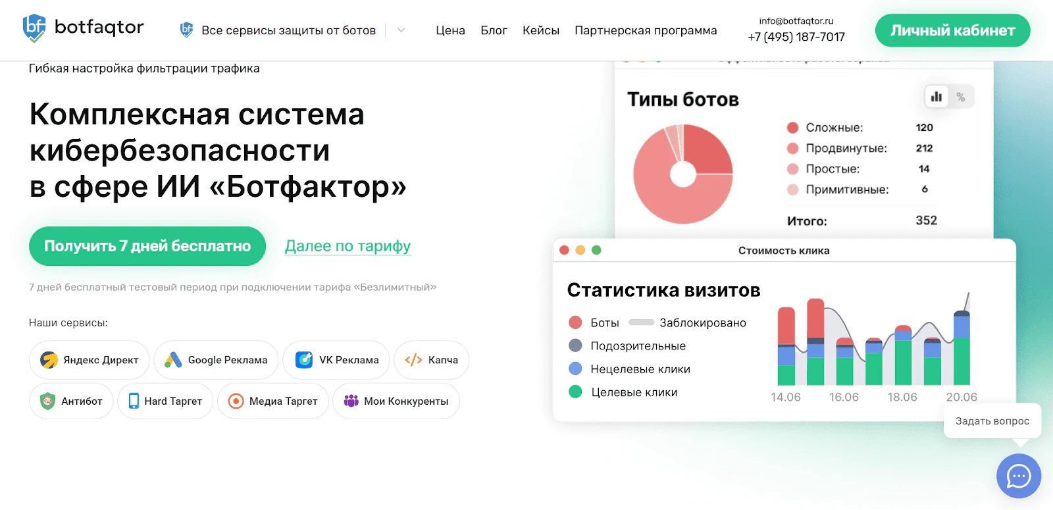Follow the Далее по тарифу link
The height and width of the screenshot is (510, 1053).
(x=347, y=246)
